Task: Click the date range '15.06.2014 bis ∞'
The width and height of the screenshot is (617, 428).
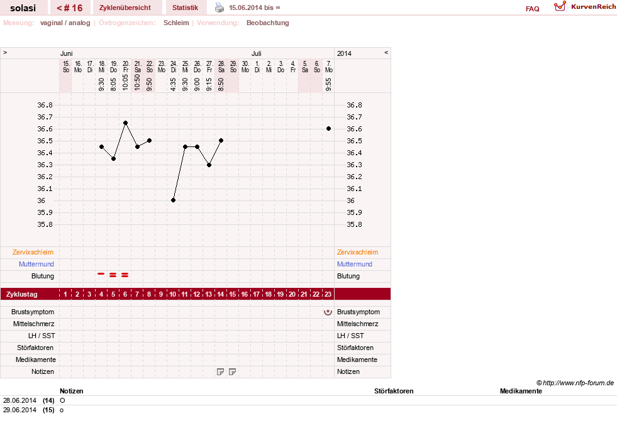Action: tap(255, 8)
